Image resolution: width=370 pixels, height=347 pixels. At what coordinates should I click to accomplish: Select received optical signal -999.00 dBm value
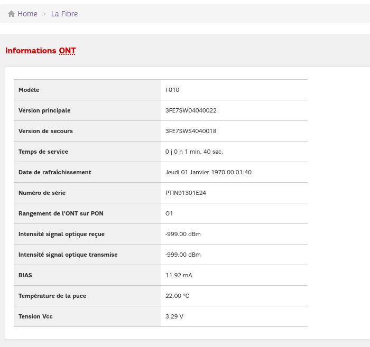tap(183, 234)
